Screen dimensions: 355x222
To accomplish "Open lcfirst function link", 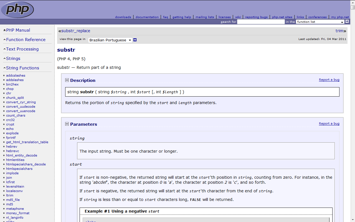I will point(10,182).
